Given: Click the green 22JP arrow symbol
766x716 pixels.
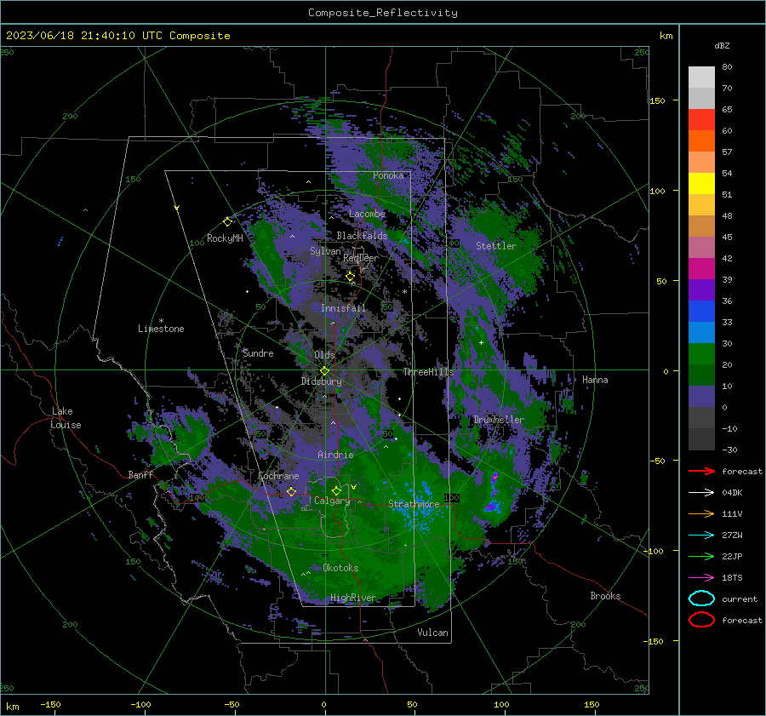Looking at the screenshot, I should coord(701,556).
